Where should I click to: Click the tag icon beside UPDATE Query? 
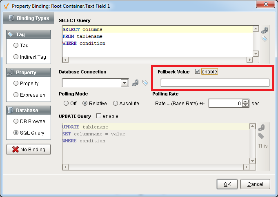pyautogui.click(x=262, y=136)
